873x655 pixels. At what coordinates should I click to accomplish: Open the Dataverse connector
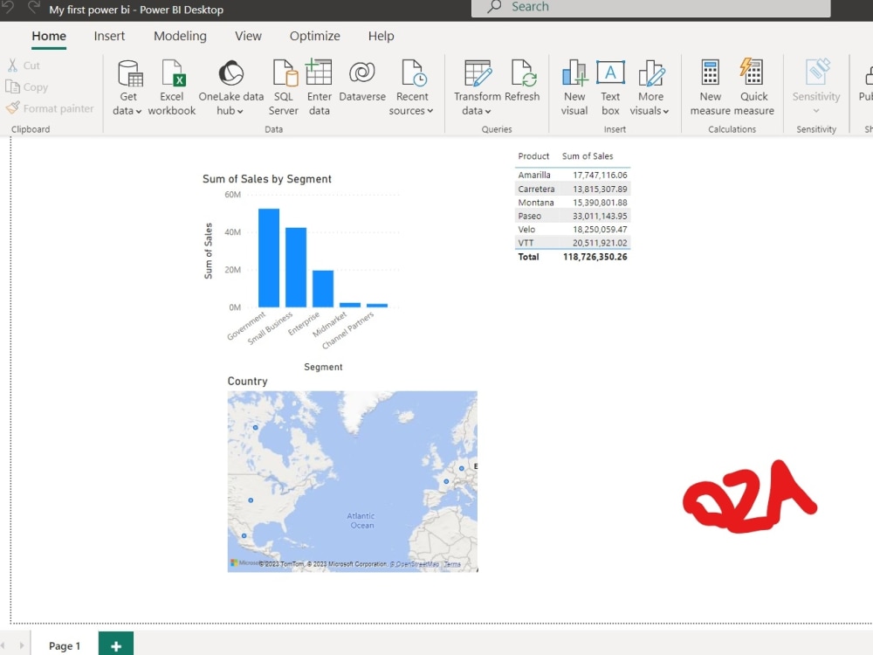[x=362, y=80]
